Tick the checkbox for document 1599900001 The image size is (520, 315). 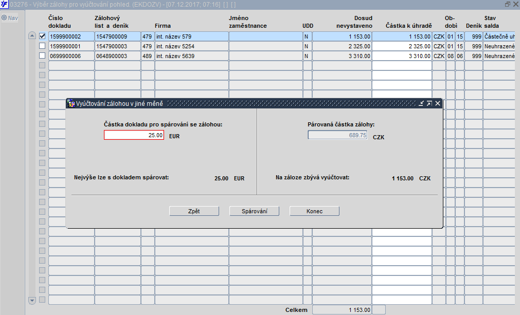coord(42,46)
